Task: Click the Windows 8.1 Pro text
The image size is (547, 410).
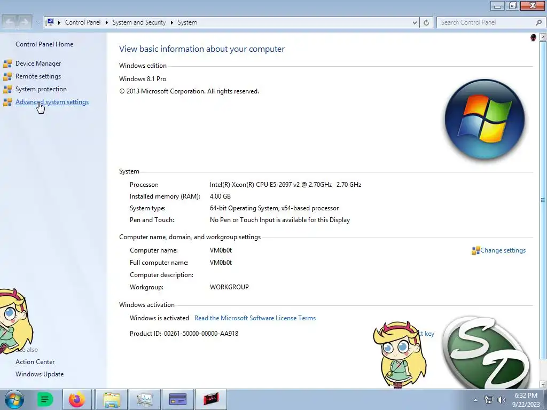Action: (x=142, y=79)
